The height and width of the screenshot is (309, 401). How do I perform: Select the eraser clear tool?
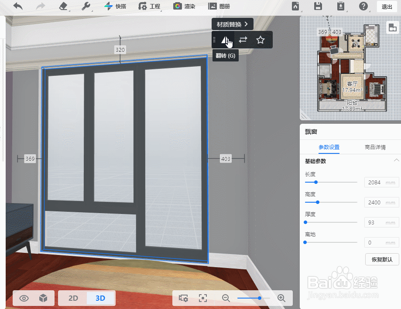point(63,6)
